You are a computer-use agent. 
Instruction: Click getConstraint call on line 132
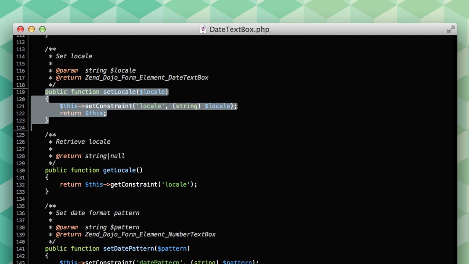coord(134,185)
